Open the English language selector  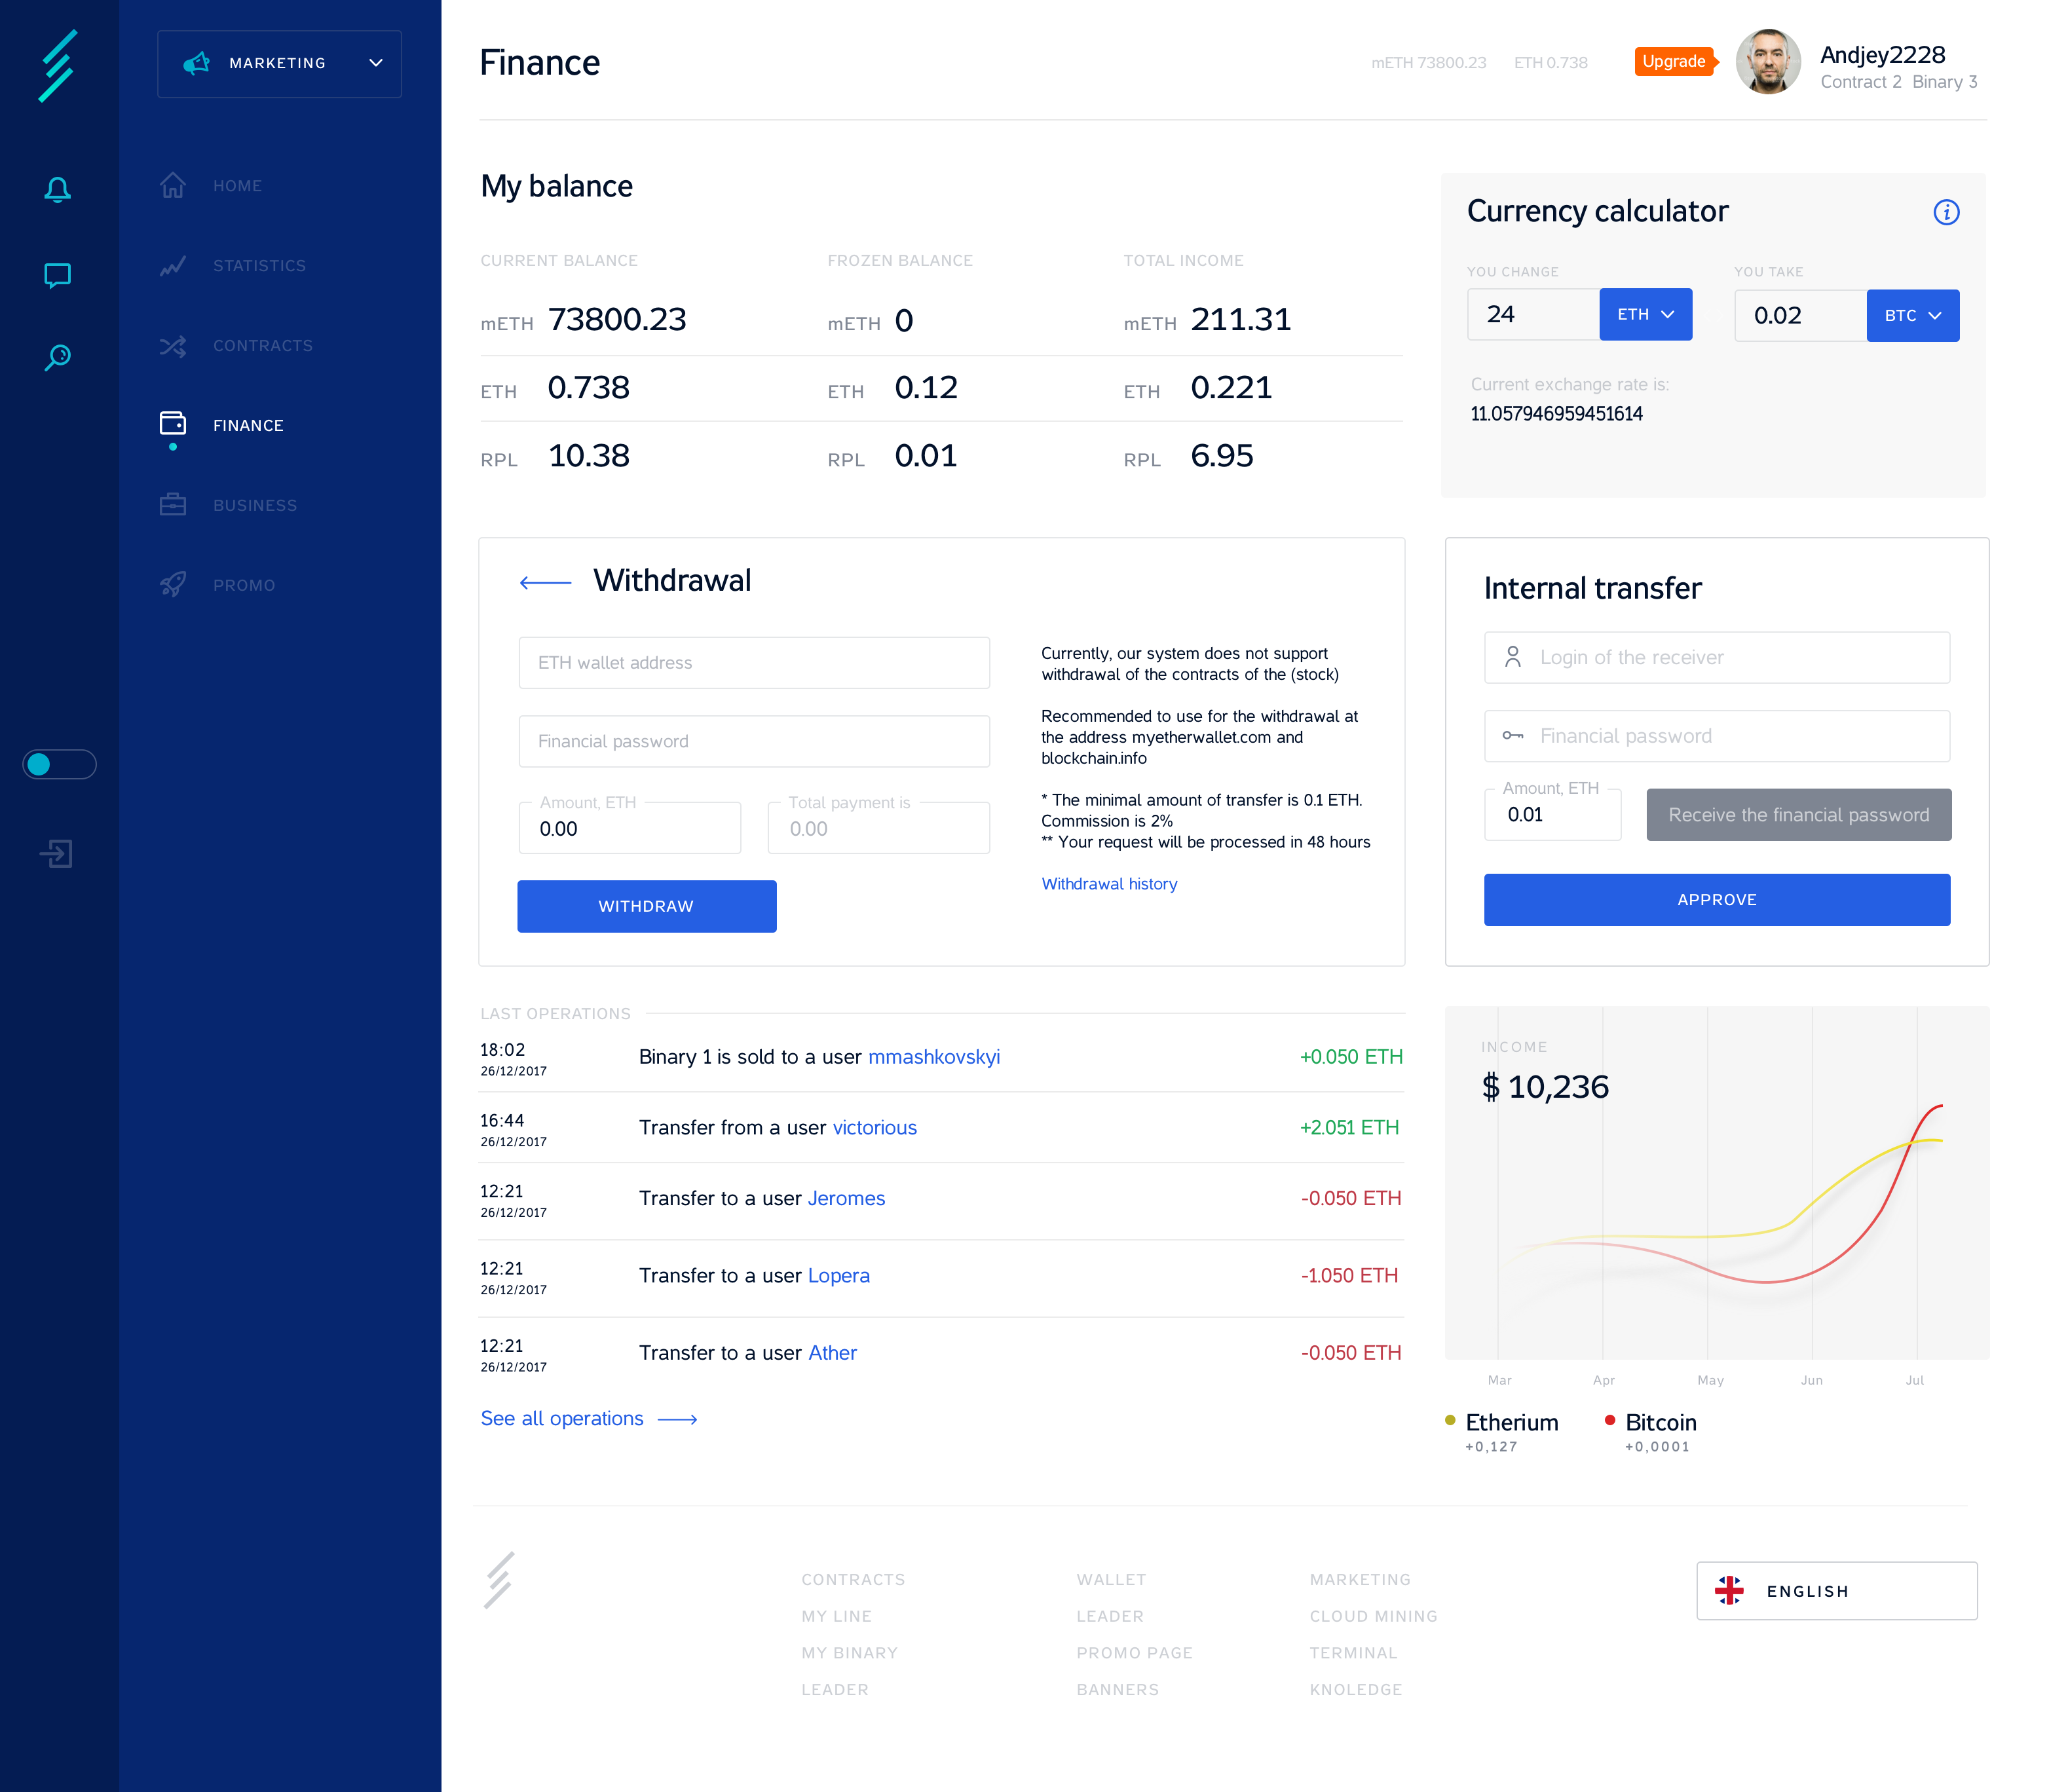coord(1836,1590)
